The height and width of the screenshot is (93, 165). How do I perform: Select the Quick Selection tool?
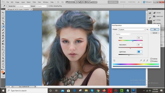coord(3,21)
